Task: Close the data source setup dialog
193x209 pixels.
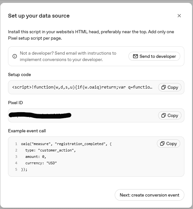Action: pos(179,16)
